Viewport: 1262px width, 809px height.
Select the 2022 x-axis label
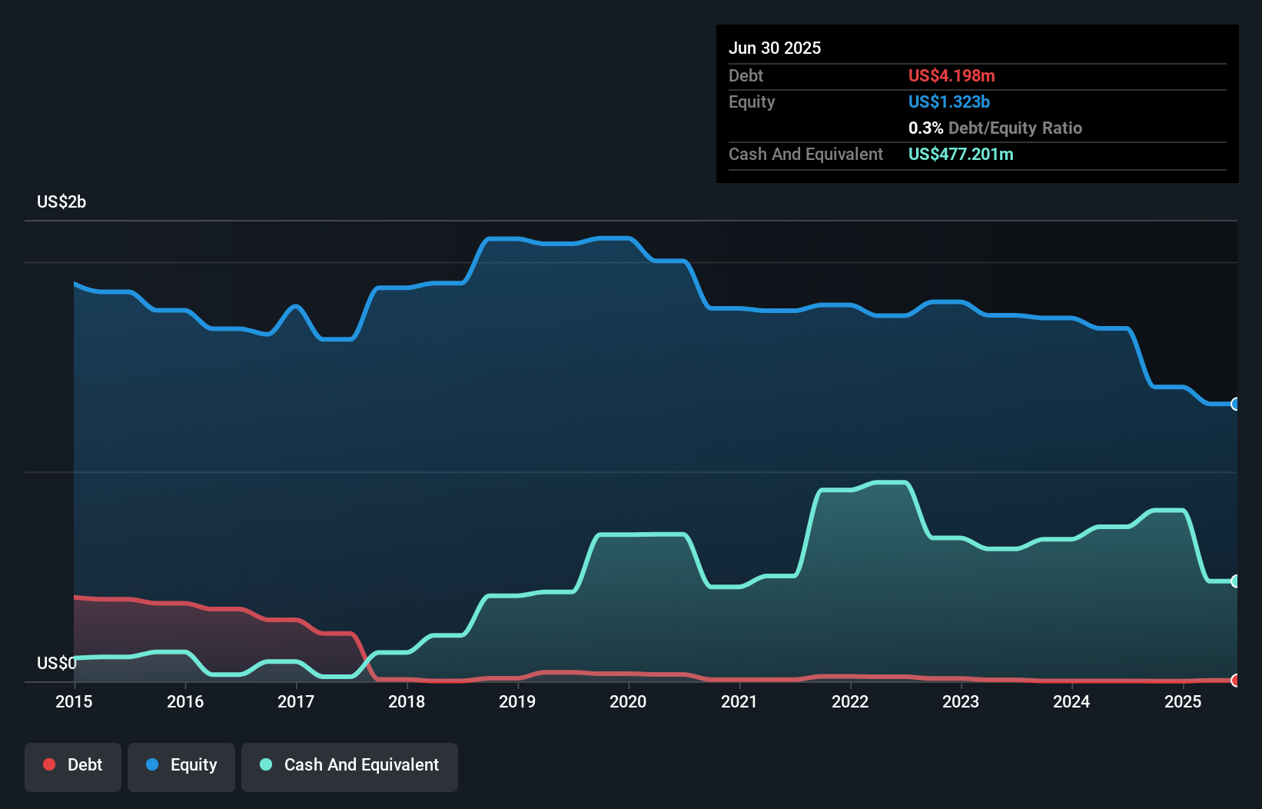click(850, 701)
